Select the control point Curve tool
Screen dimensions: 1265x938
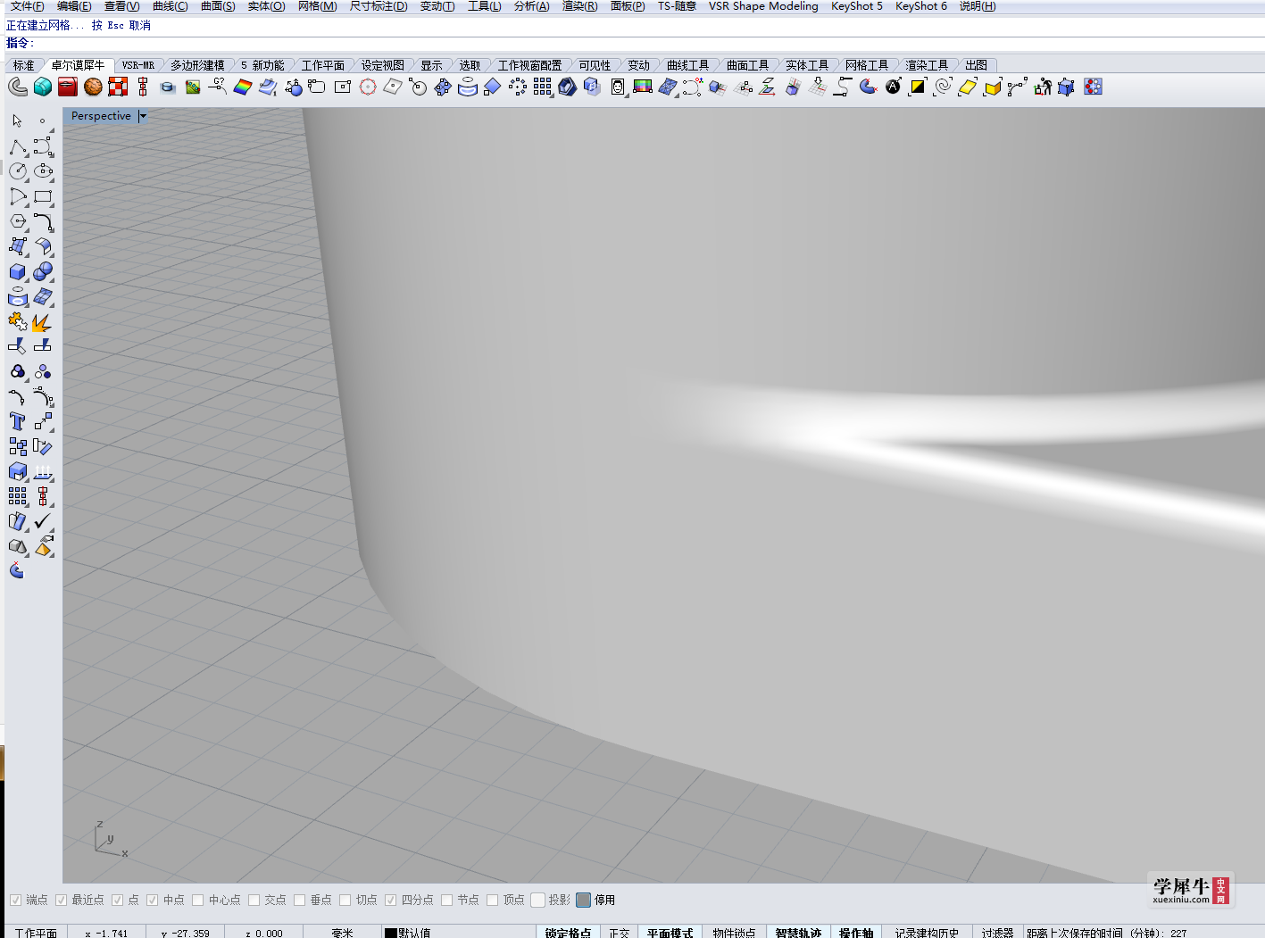(x=43, y=146)
